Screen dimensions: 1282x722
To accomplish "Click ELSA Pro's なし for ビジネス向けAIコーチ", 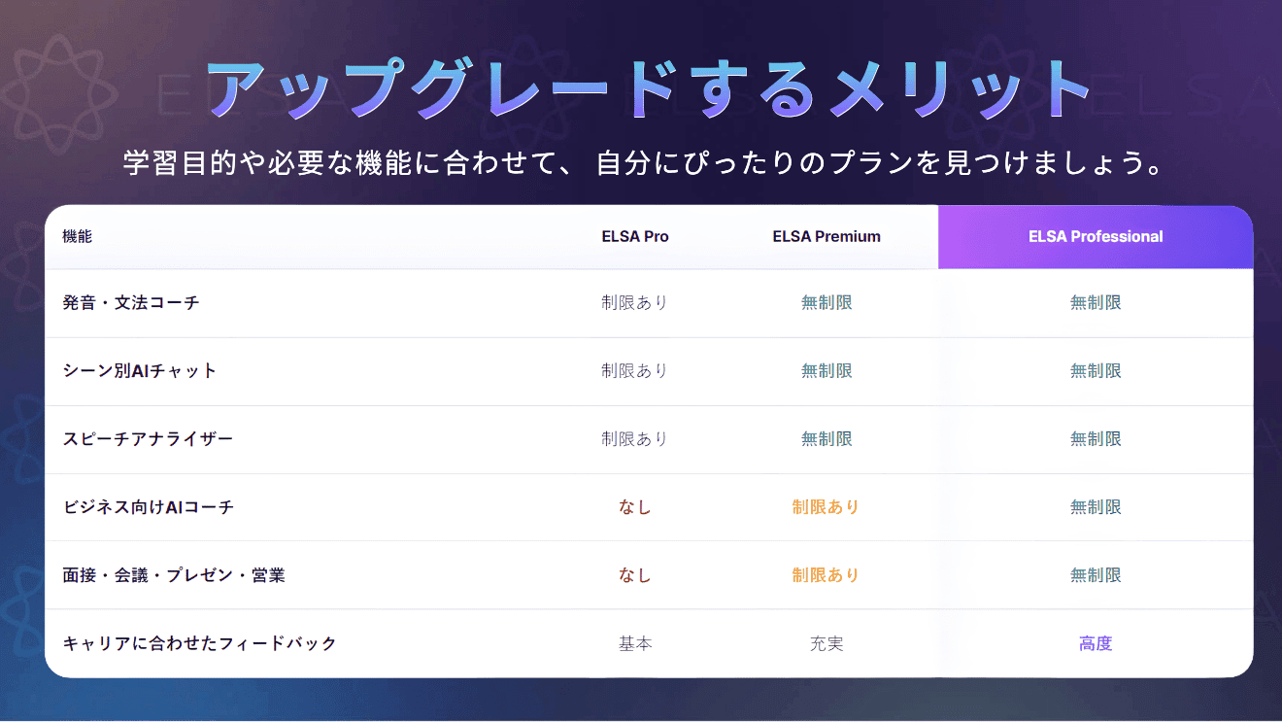I will (x=635, y=507).
